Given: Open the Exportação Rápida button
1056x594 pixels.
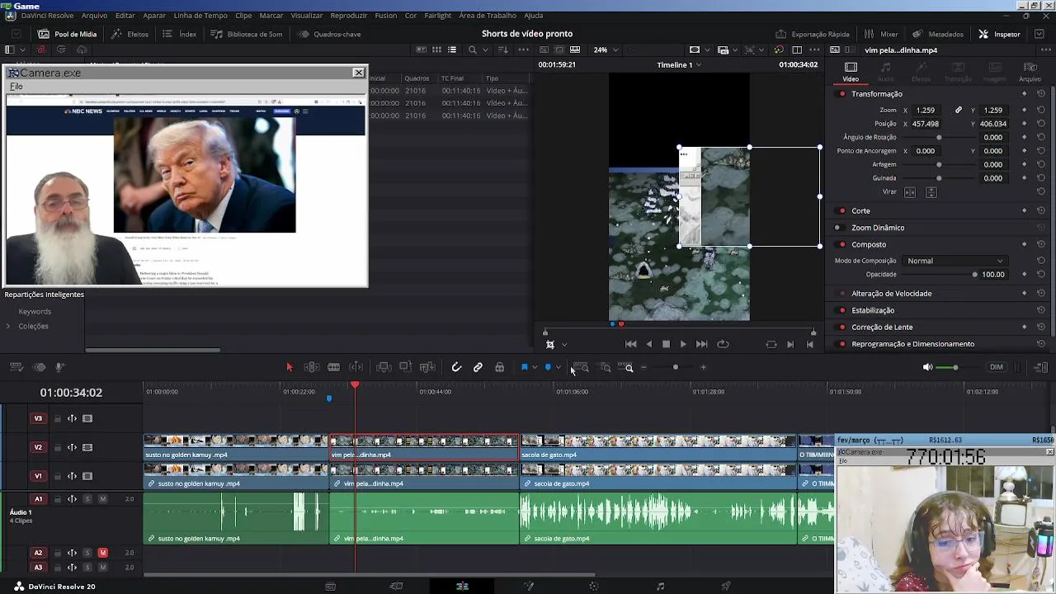Looking at the screenshot, I should (x=813, y=34).
